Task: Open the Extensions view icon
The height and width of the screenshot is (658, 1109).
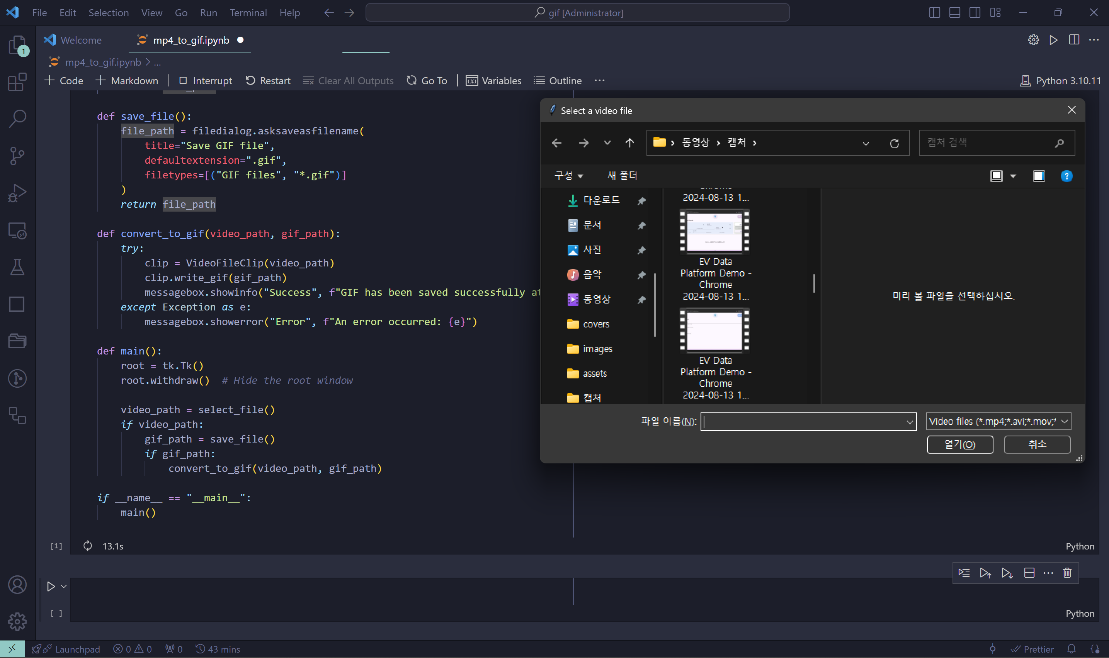Action: tap(17, 81)
